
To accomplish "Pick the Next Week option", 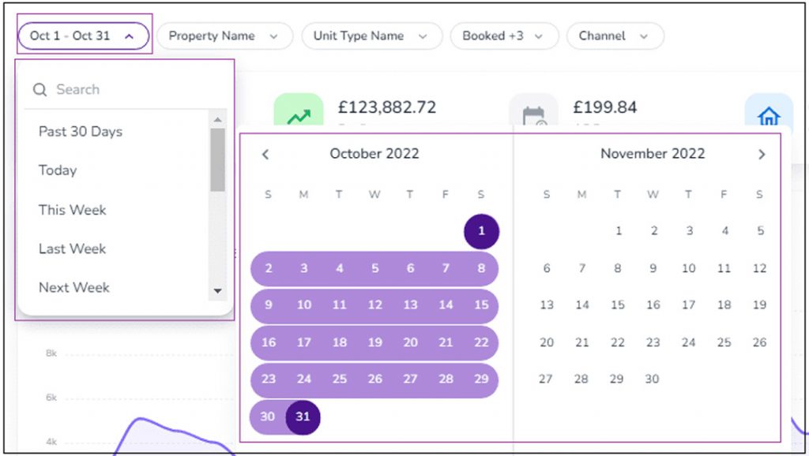I will (74, 287).
